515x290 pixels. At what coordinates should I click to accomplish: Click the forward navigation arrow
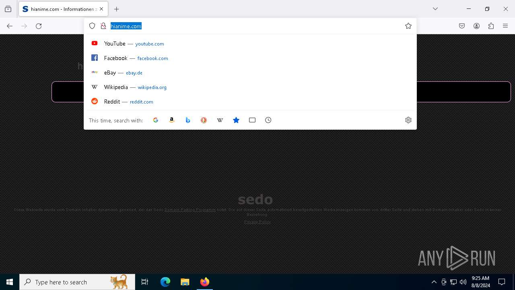[24, 26]
